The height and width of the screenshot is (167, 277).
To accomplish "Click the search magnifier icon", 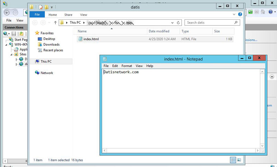I will pos(236,22).
